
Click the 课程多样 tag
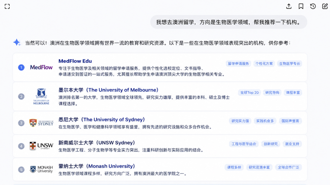coord(234,167)
